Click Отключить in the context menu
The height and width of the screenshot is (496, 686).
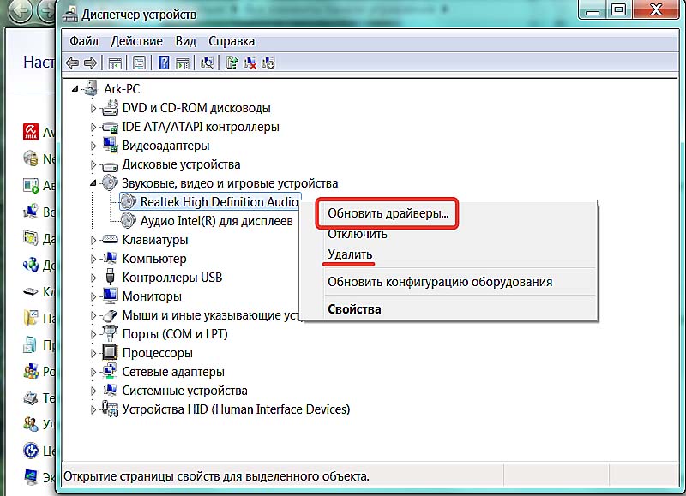[357, 234]
